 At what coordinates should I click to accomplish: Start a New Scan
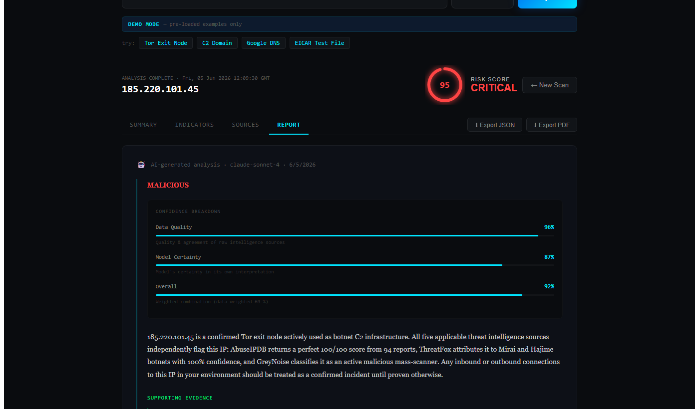point(550,85)
